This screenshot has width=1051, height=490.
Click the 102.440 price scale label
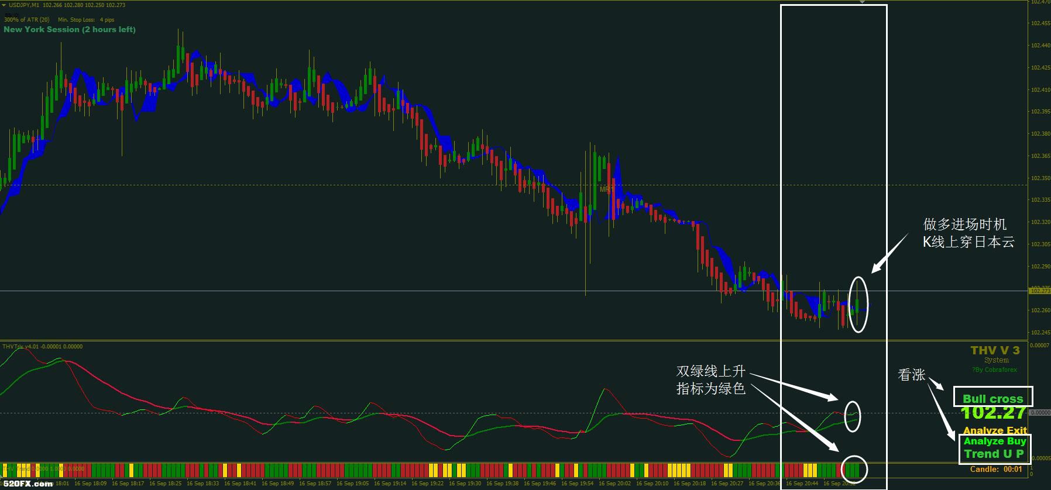[x=1039, y=46]
